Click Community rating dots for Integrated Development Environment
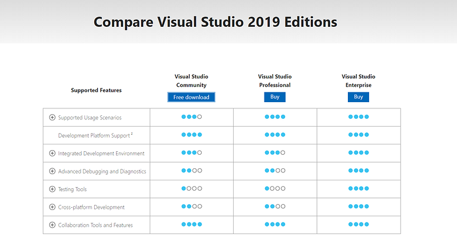This screenshot has height=238, width=457. 191,152
